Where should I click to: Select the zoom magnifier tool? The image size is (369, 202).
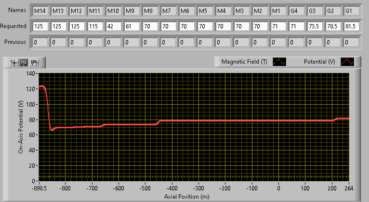click(24, 63)
